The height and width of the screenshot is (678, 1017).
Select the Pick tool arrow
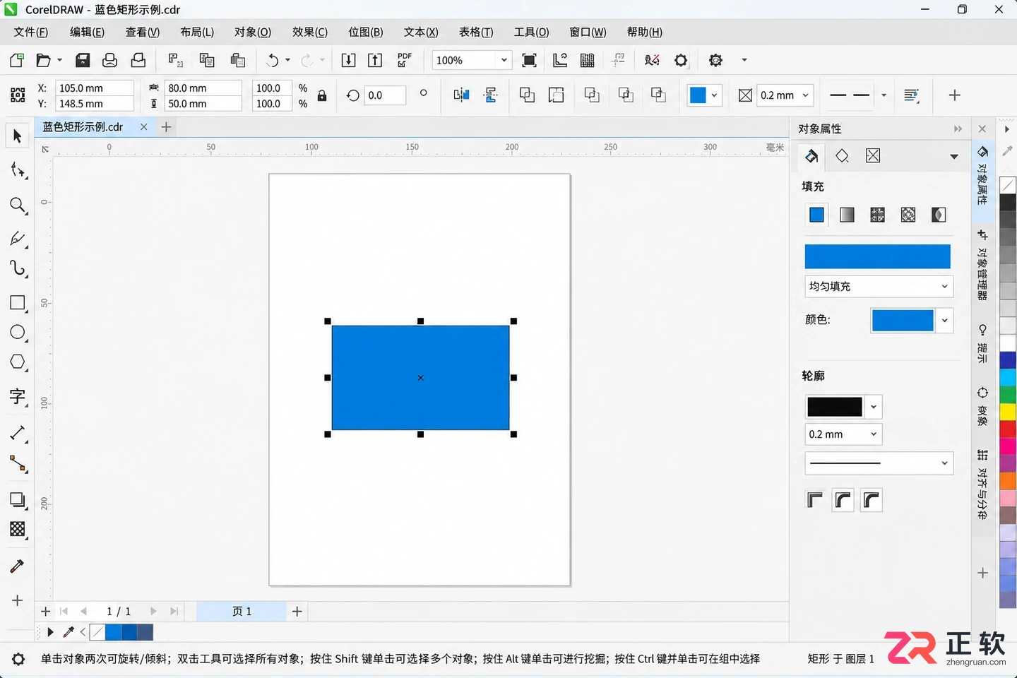click(x=18, y=136)
